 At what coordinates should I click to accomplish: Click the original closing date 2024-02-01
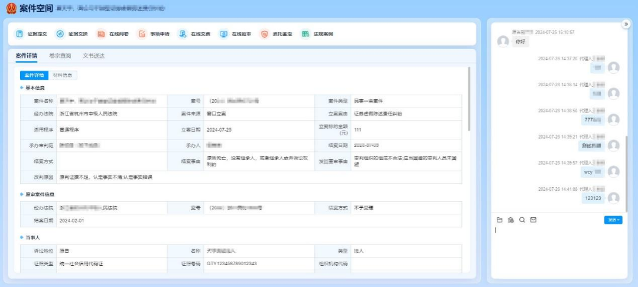(x=71, y=221)
